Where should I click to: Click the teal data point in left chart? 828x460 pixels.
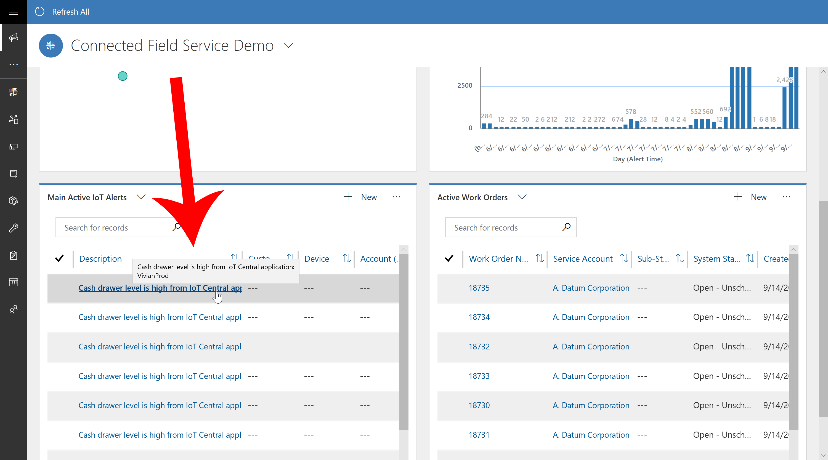[123, 76]
